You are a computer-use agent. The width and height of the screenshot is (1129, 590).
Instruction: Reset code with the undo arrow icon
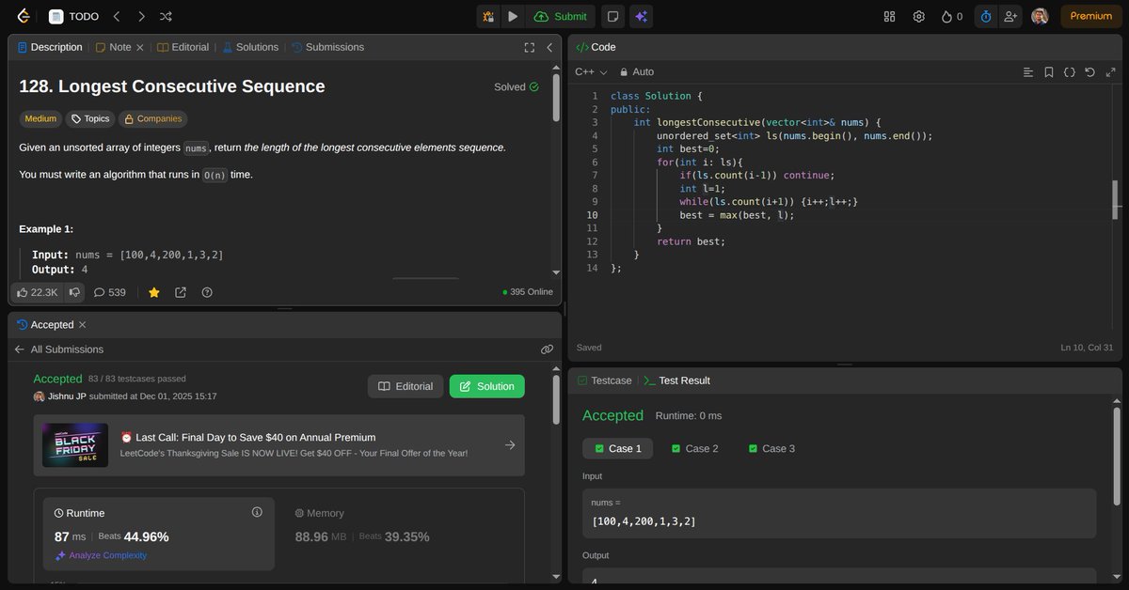tap(1089, 71)
